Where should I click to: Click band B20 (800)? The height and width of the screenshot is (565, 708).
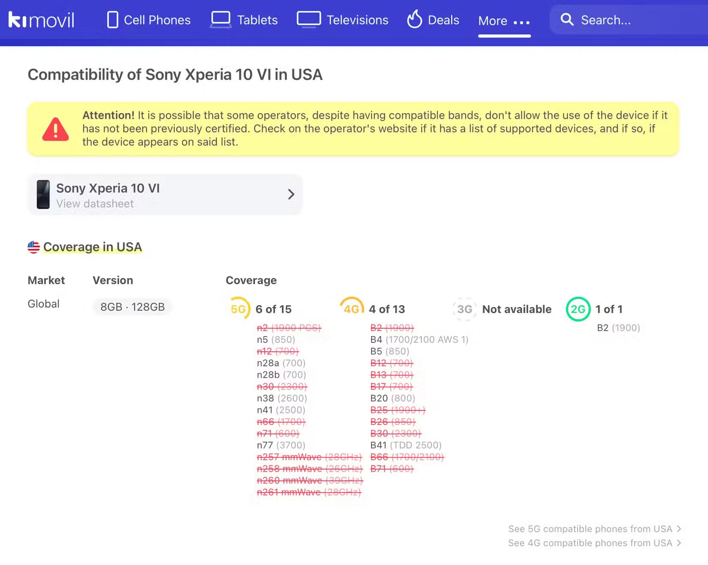point(393,398)
